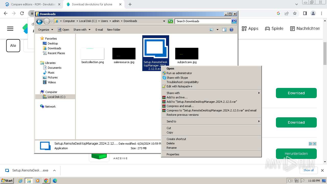The width and height of the screenshot is (327, 184).
Task: Click E-mail toolbar button in Explorer
Action: [99, 30]
